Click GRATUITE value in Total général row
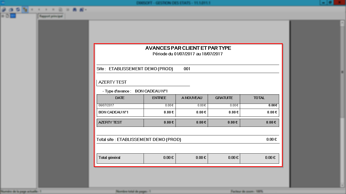 coord(233,158)
